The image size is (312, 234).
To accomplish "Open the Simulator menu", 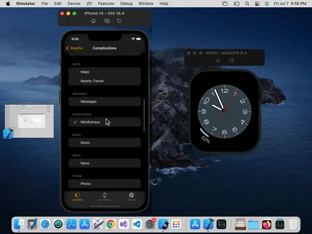I will pyautogui.click(x=26, y=4).
